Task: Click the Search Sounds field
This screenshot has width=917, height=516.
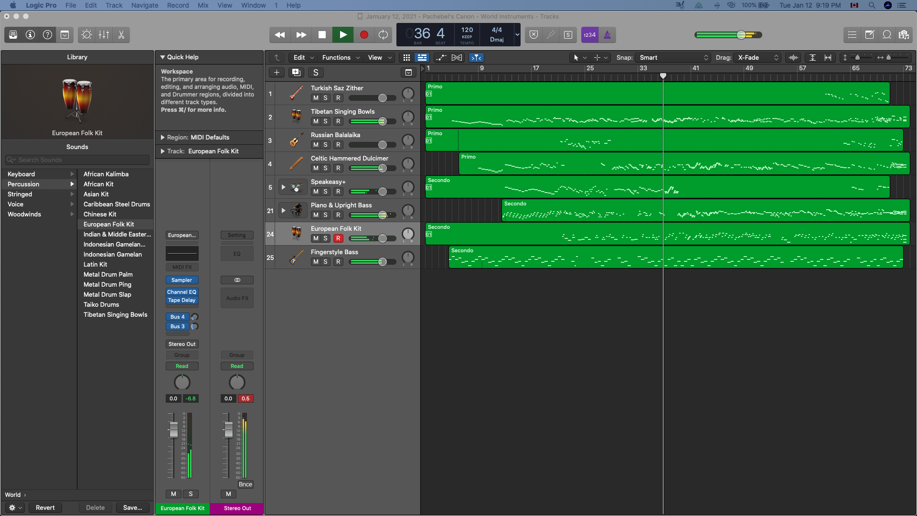Action: point(77,160)
